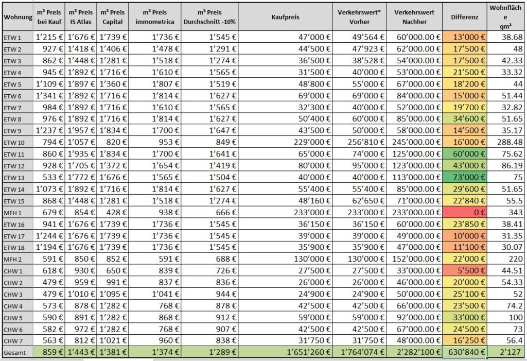Click the 34'600 € difference cell
The image size is (527, 361).
465,119
